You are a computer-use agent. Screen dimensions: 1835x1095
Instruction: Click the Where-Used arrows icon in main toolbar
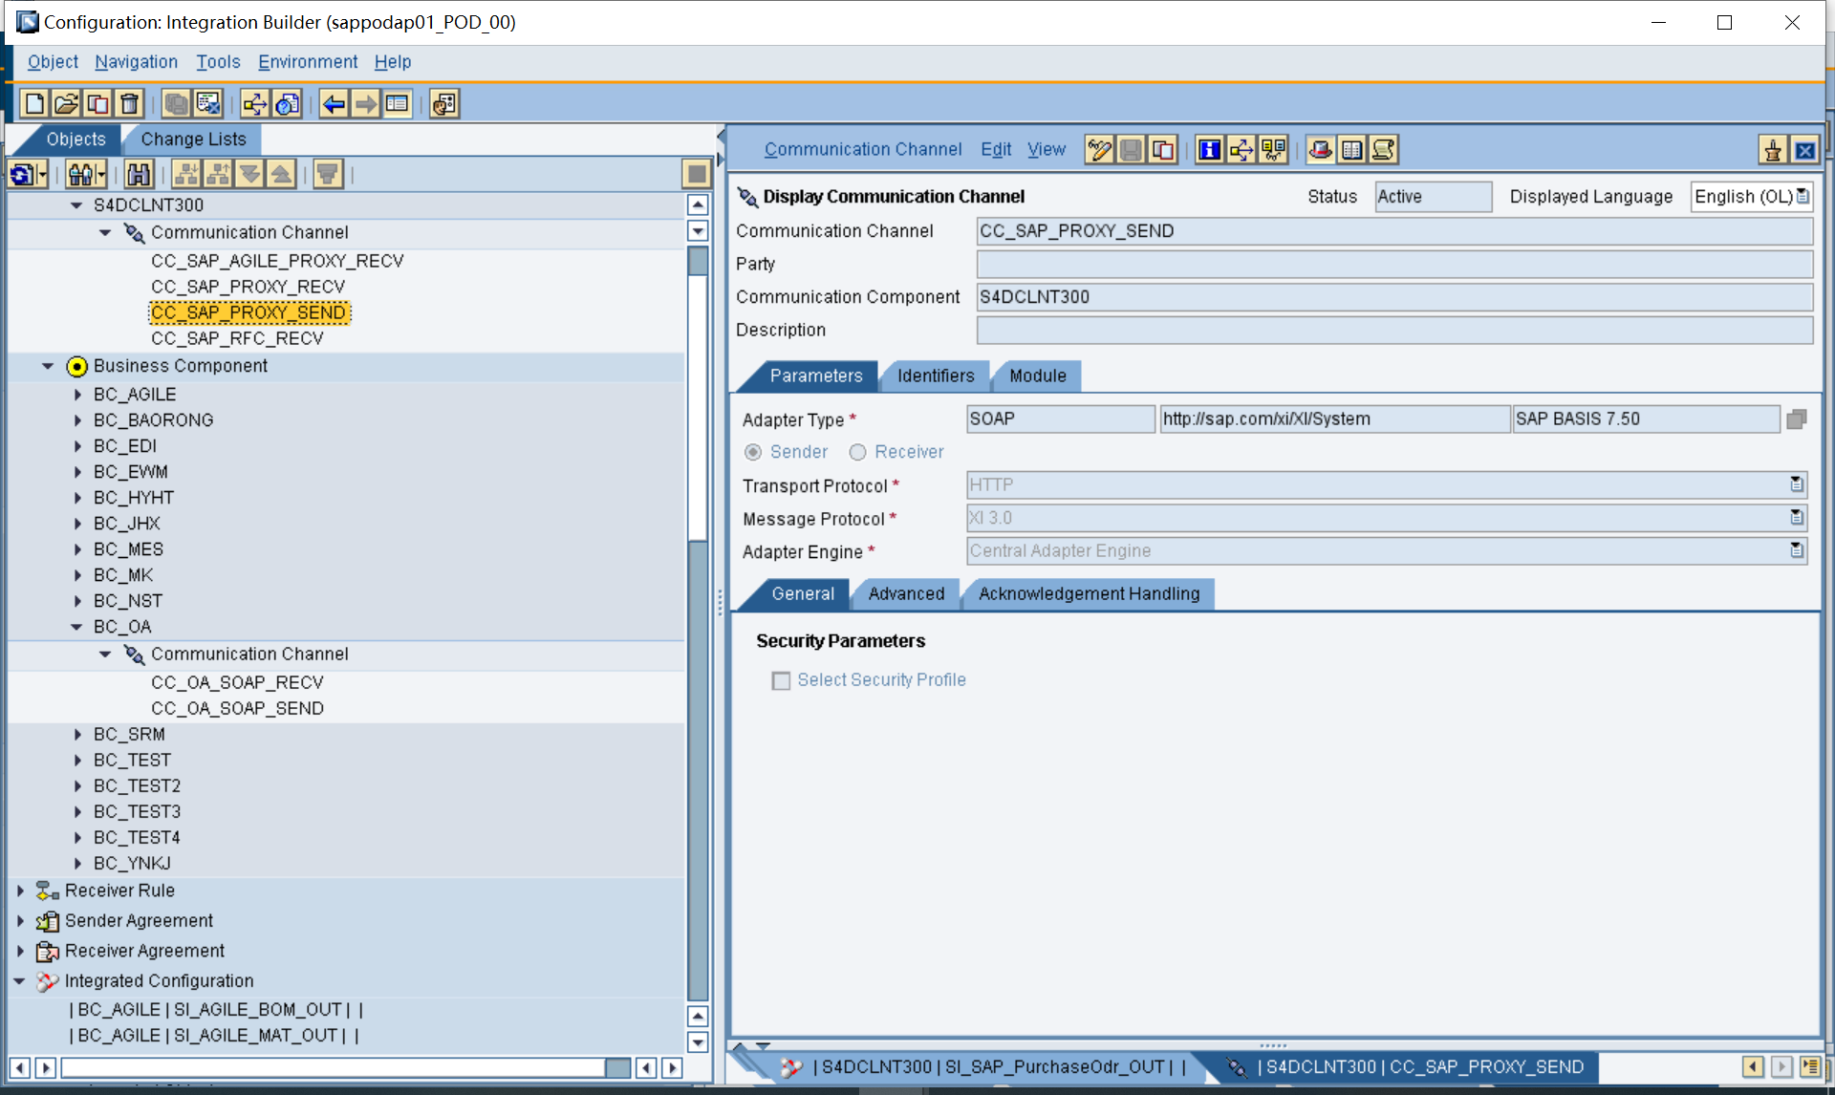255,103
